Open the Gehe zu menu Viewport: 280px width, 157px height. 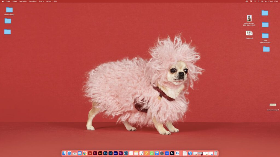click(x=41, y=1)
